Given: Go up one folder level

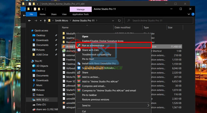Looking at the screenshot, I should (x=45, y=21).
